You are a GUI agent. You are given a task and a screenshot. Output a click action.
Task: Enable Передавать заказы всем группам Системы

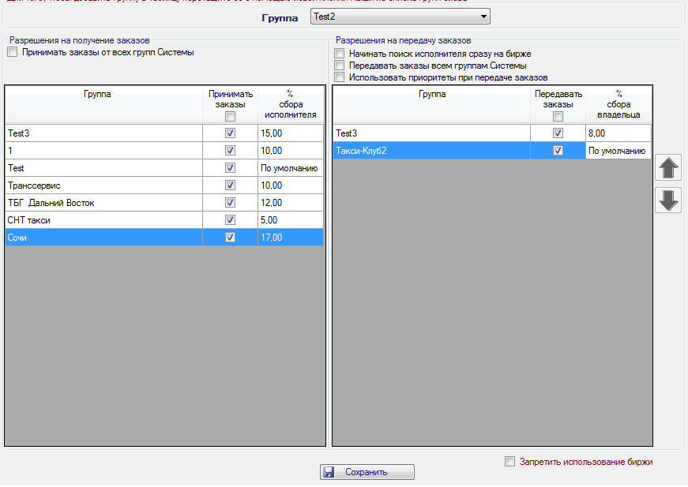click(x=340, y=66)
